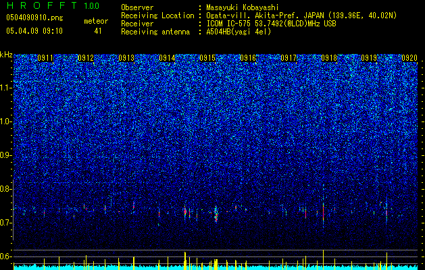Image resolution: width=425 pixels, height=270 pixels.
Task: Click time marker 0920
Action: tap(409, 58)
